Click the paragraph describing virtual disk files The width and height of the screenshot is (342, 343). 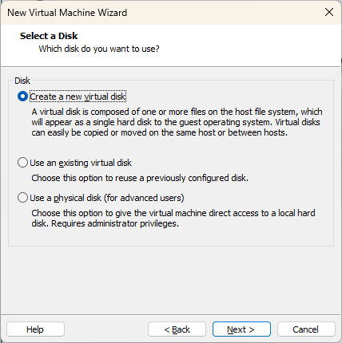coord(177,122)
